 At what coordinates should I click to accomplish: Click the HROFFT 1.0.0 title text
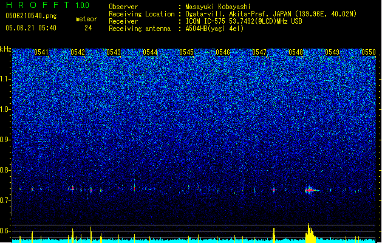(x=48, y=5)
